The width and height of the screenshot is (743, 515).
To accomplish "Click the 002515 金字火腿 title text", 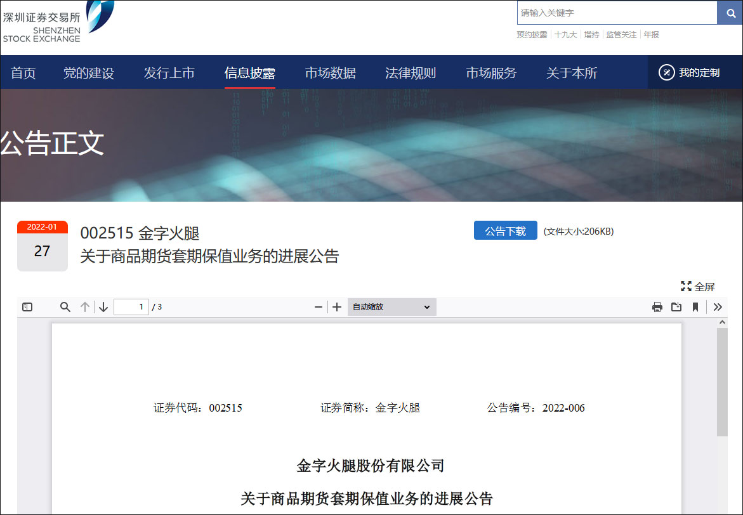I will pyautogui.click(x=140, y=233).
